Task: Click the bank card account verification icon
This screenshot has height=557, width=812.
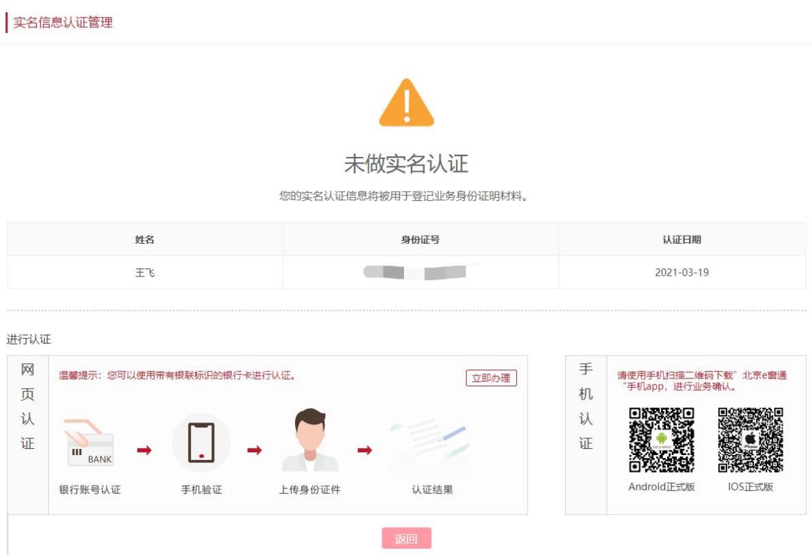Action: (90, 443)
